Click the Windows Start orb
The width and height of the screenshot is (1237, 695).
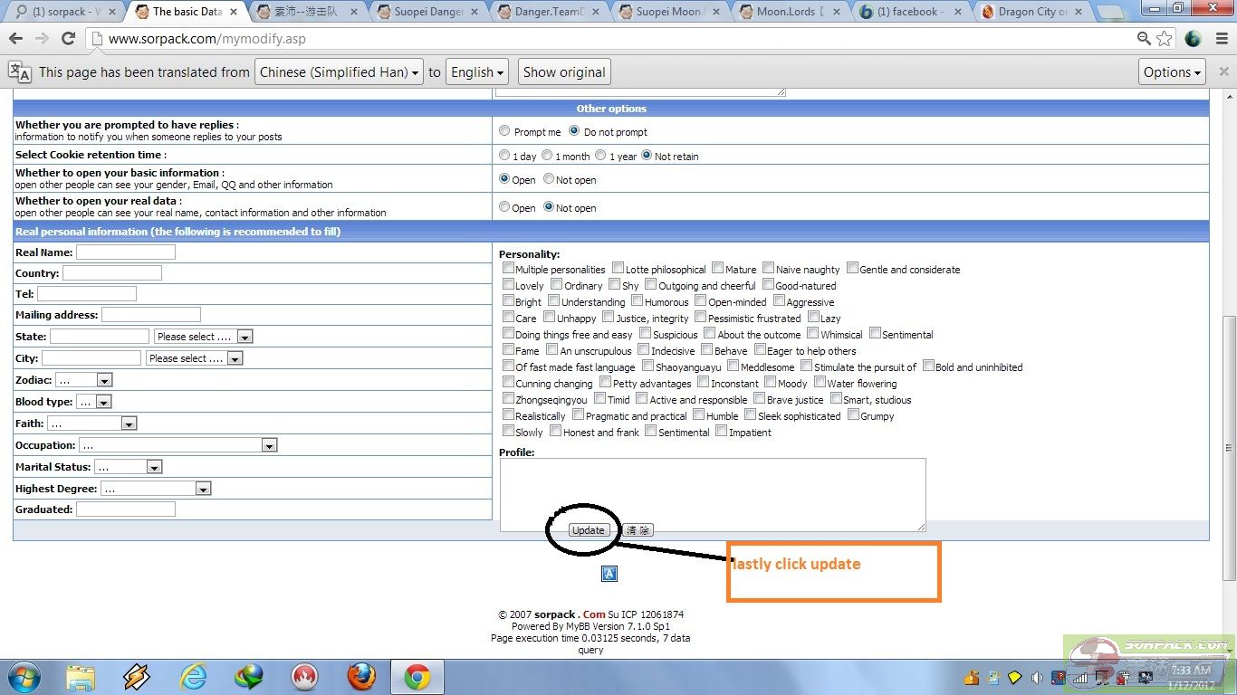click(24, 676)
